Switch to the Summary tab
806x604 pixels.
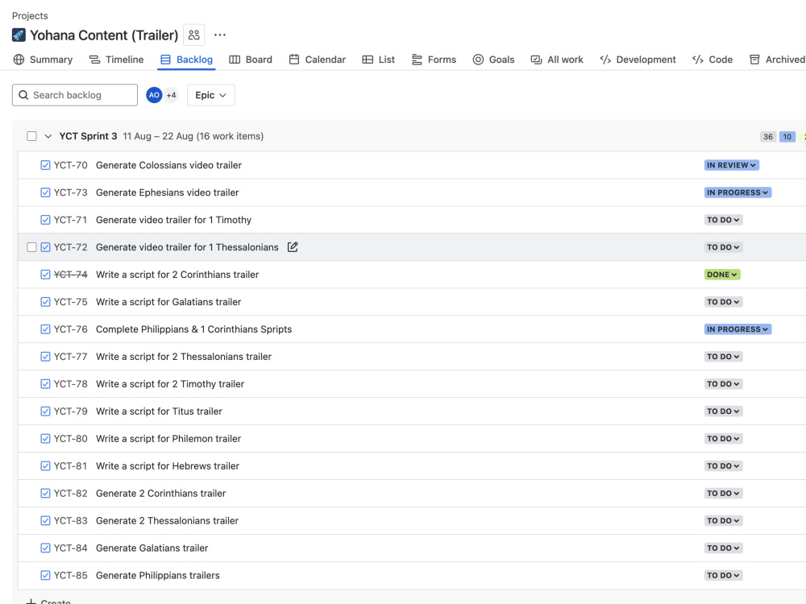[44, 60]
